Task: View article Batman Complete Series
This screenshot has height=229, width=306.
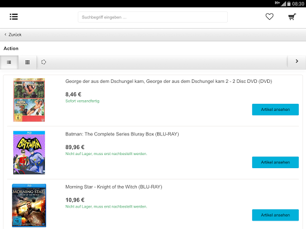Action: click(x=276, y=162)
